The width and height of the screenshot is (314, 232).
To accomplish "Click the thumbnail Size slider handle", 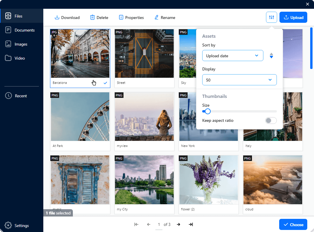I will click(x=208, y=111).
